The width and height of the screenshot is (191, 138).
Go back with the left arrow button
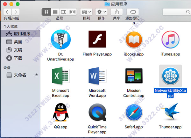[7, 12]
